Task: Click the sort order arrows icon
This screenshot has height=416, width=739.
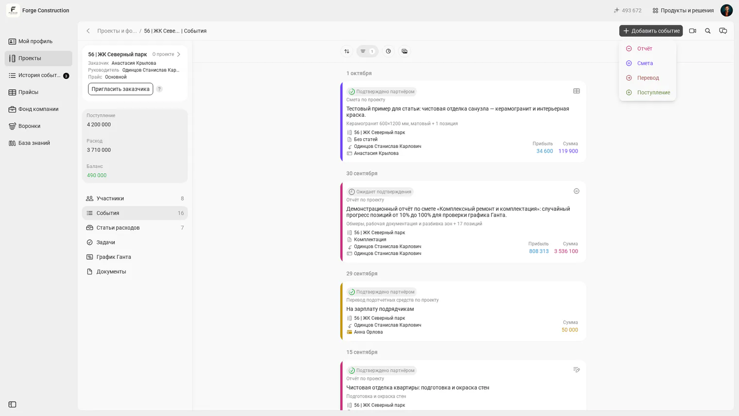Action: 347,51
